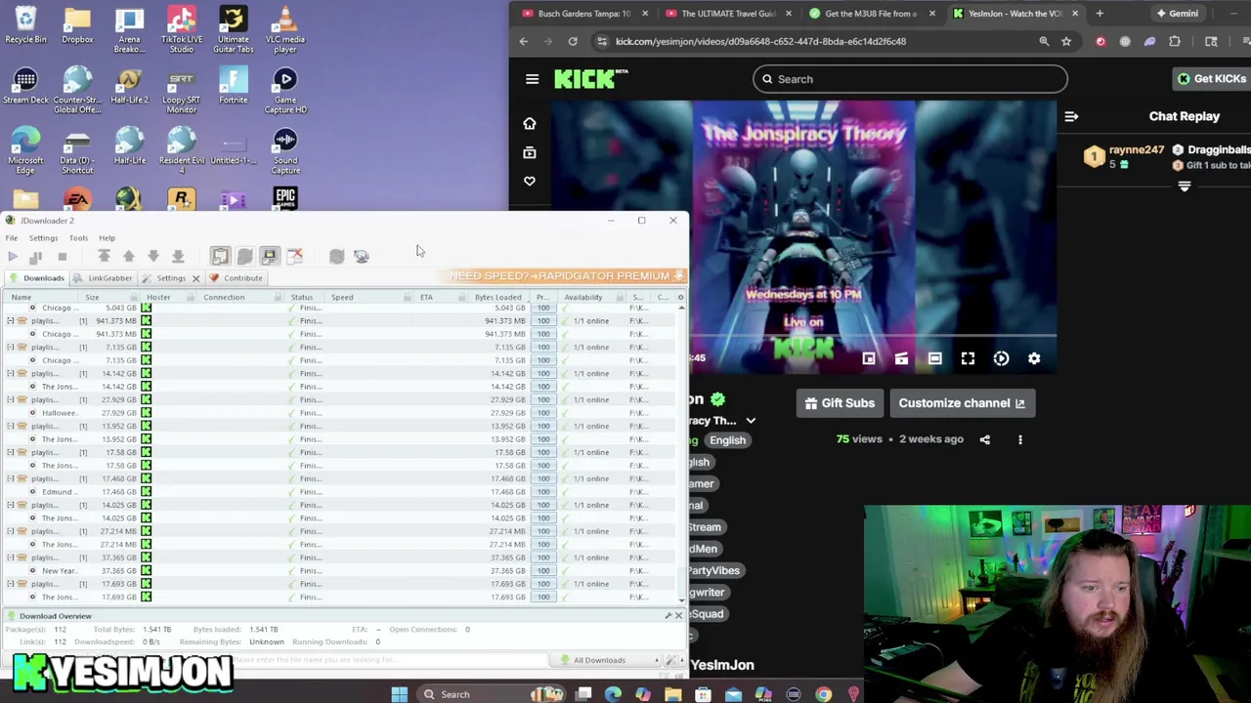This screenshot has width=1251, height=703.
Task: Toggle clipboard observer in JDownloader toolbar
Action: click(x=220, y=256)
